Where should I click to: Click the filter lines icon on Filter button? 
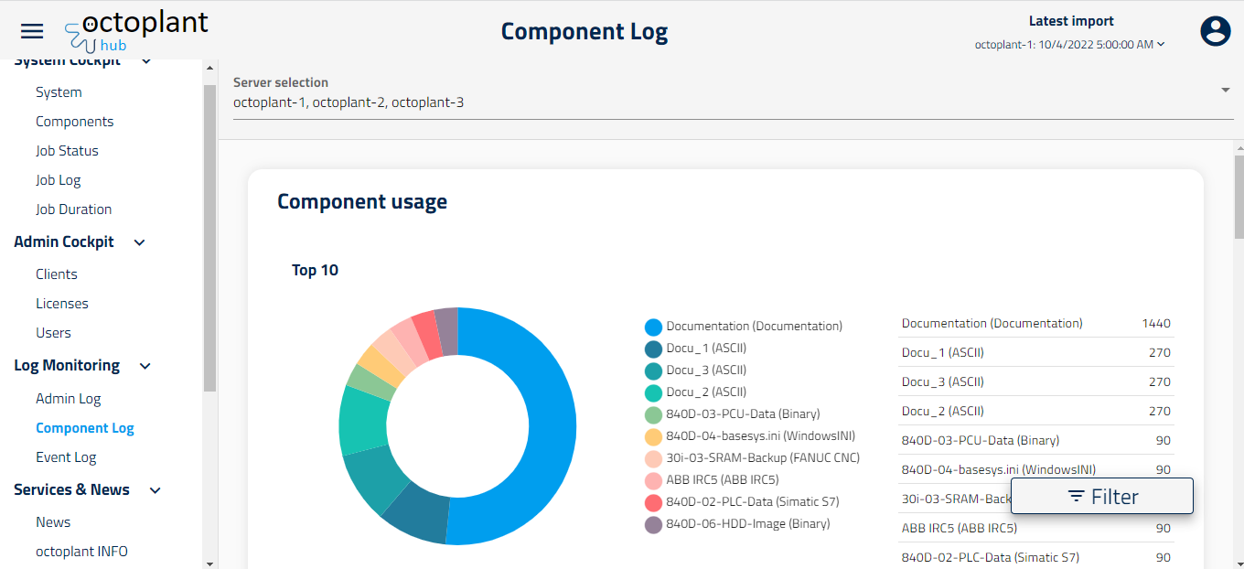pyautogui.click(x=1077, y=497)
